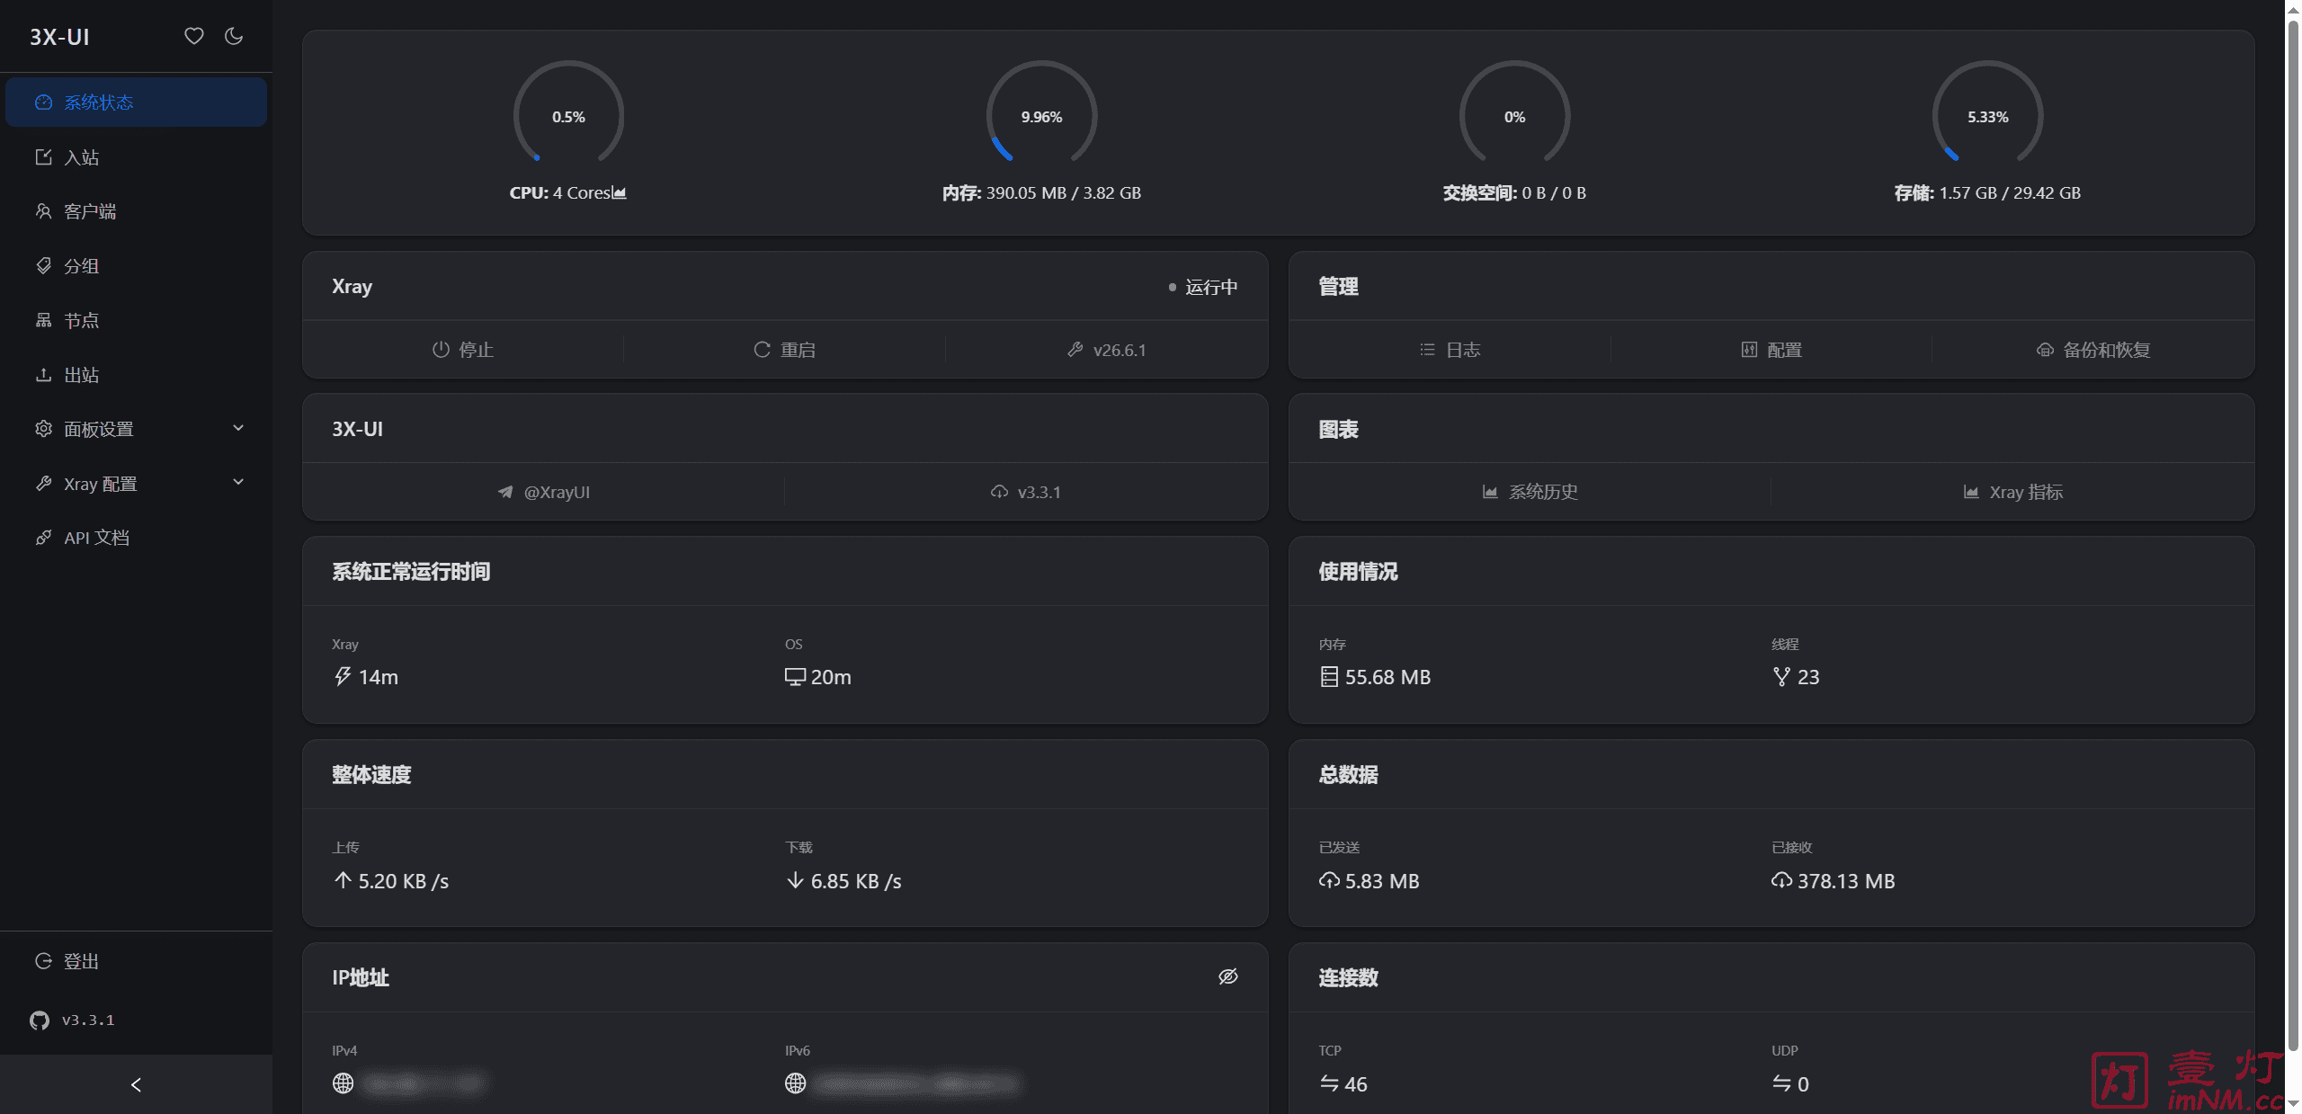Click the IPv6 globe icon
2302x1114 pixels.
(x=795, y=1083)
